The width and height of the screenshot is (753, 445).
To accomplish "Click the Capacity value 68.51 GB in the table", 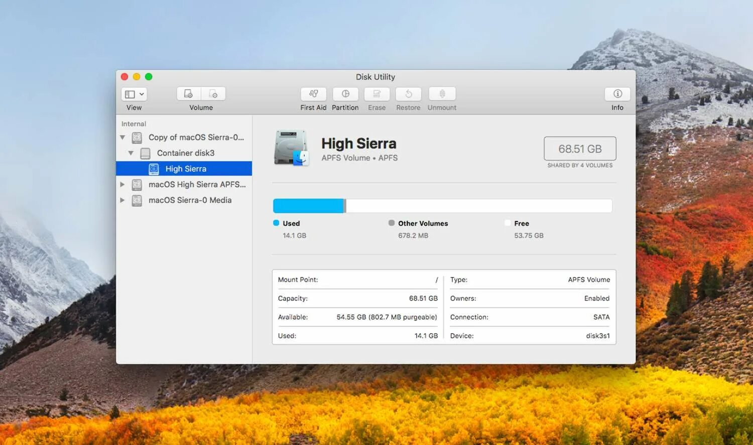I will pyautogui.click(x=423, y=298).
